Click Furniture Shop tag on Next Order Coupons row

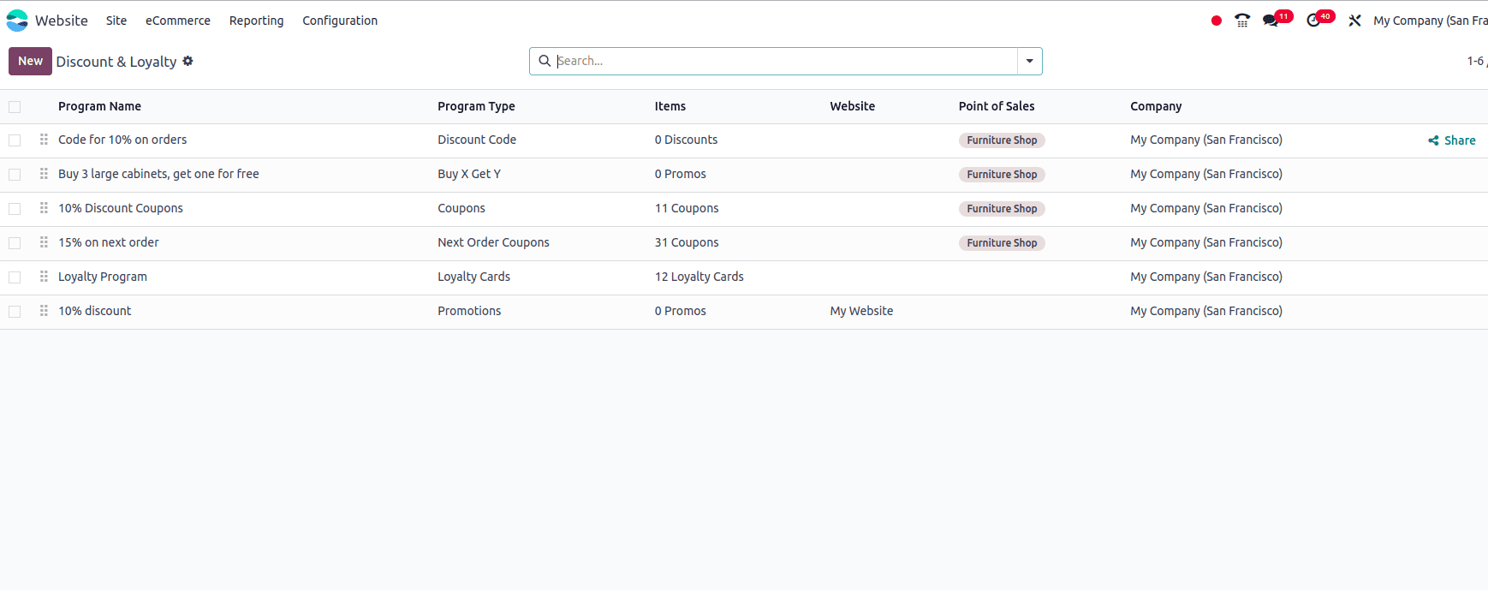[1002, 243]
